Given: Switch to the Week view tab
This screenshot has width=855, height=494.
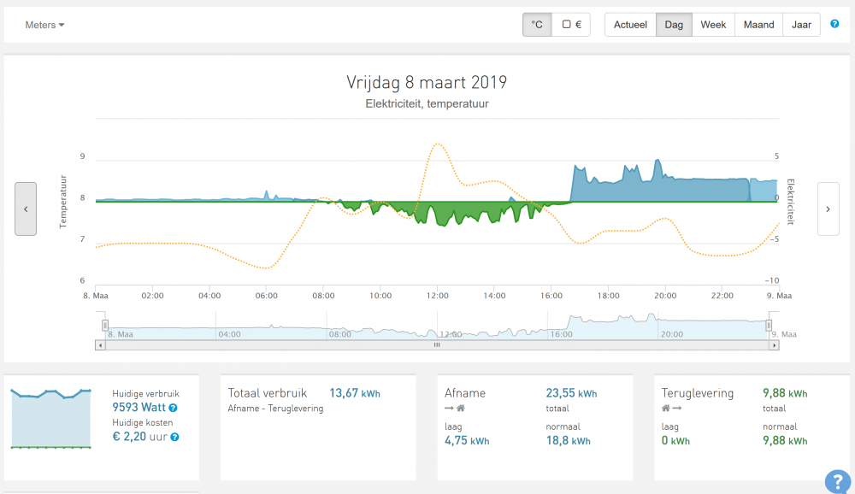Looking at the screenshot, I should 713,25.
